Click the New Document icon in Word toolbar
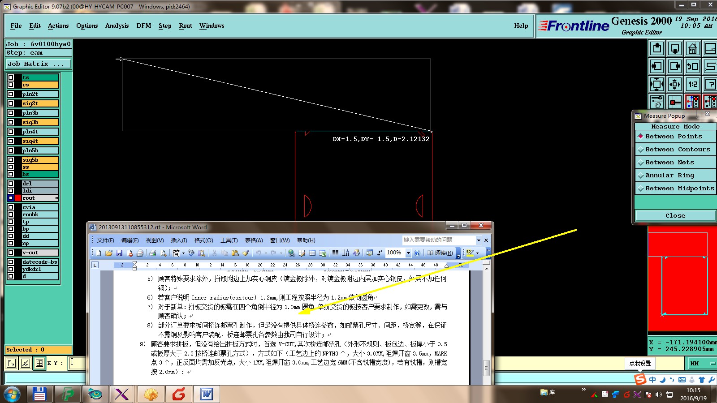The image size is (717, 403). point(99,253)
